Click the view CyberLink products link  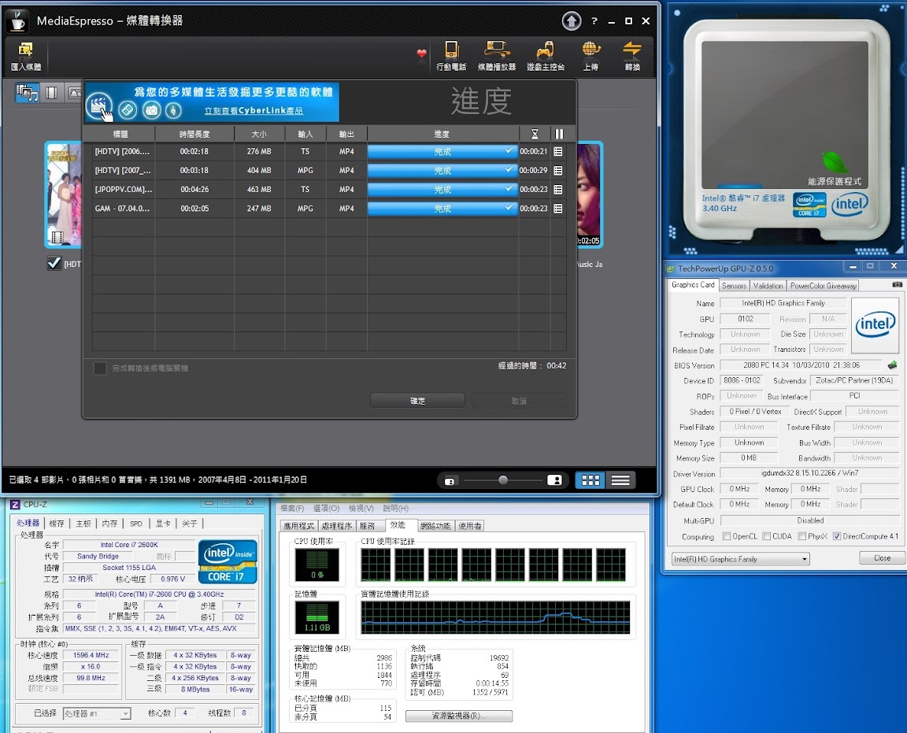tap(254, 110)
